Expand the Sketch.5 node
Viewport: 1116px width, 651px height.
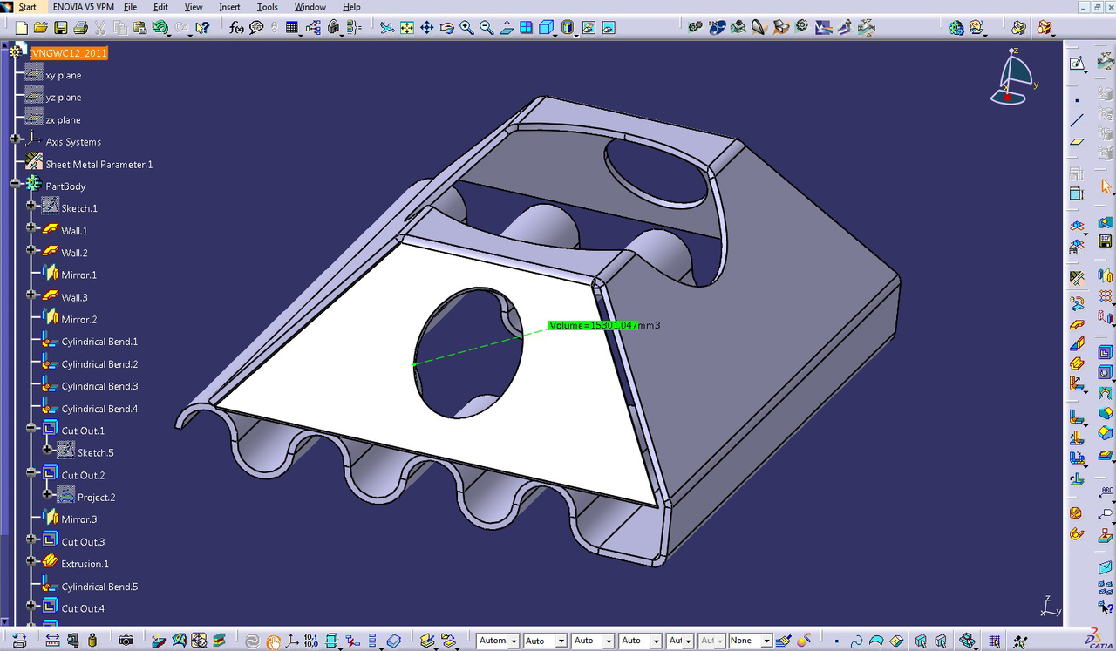(x=47, y=451)
